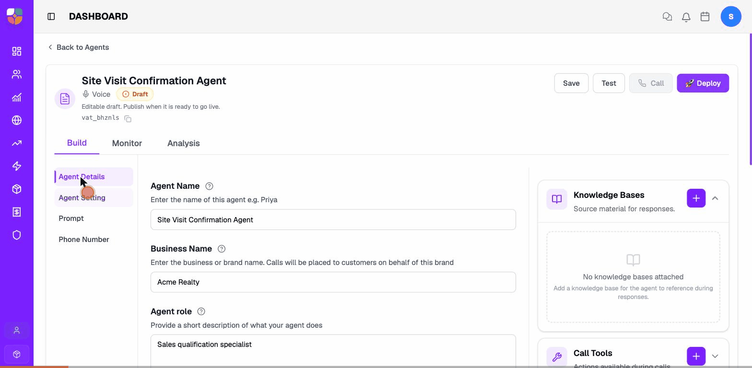Expand the Call Tools panel

(715, 356)
